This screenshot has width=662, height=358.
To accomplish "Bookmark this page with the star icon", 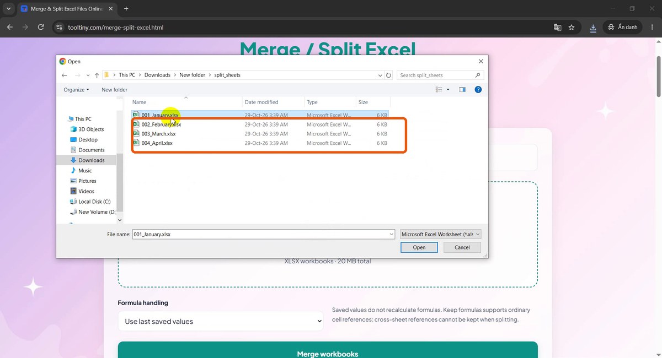I will click(572, 27).
